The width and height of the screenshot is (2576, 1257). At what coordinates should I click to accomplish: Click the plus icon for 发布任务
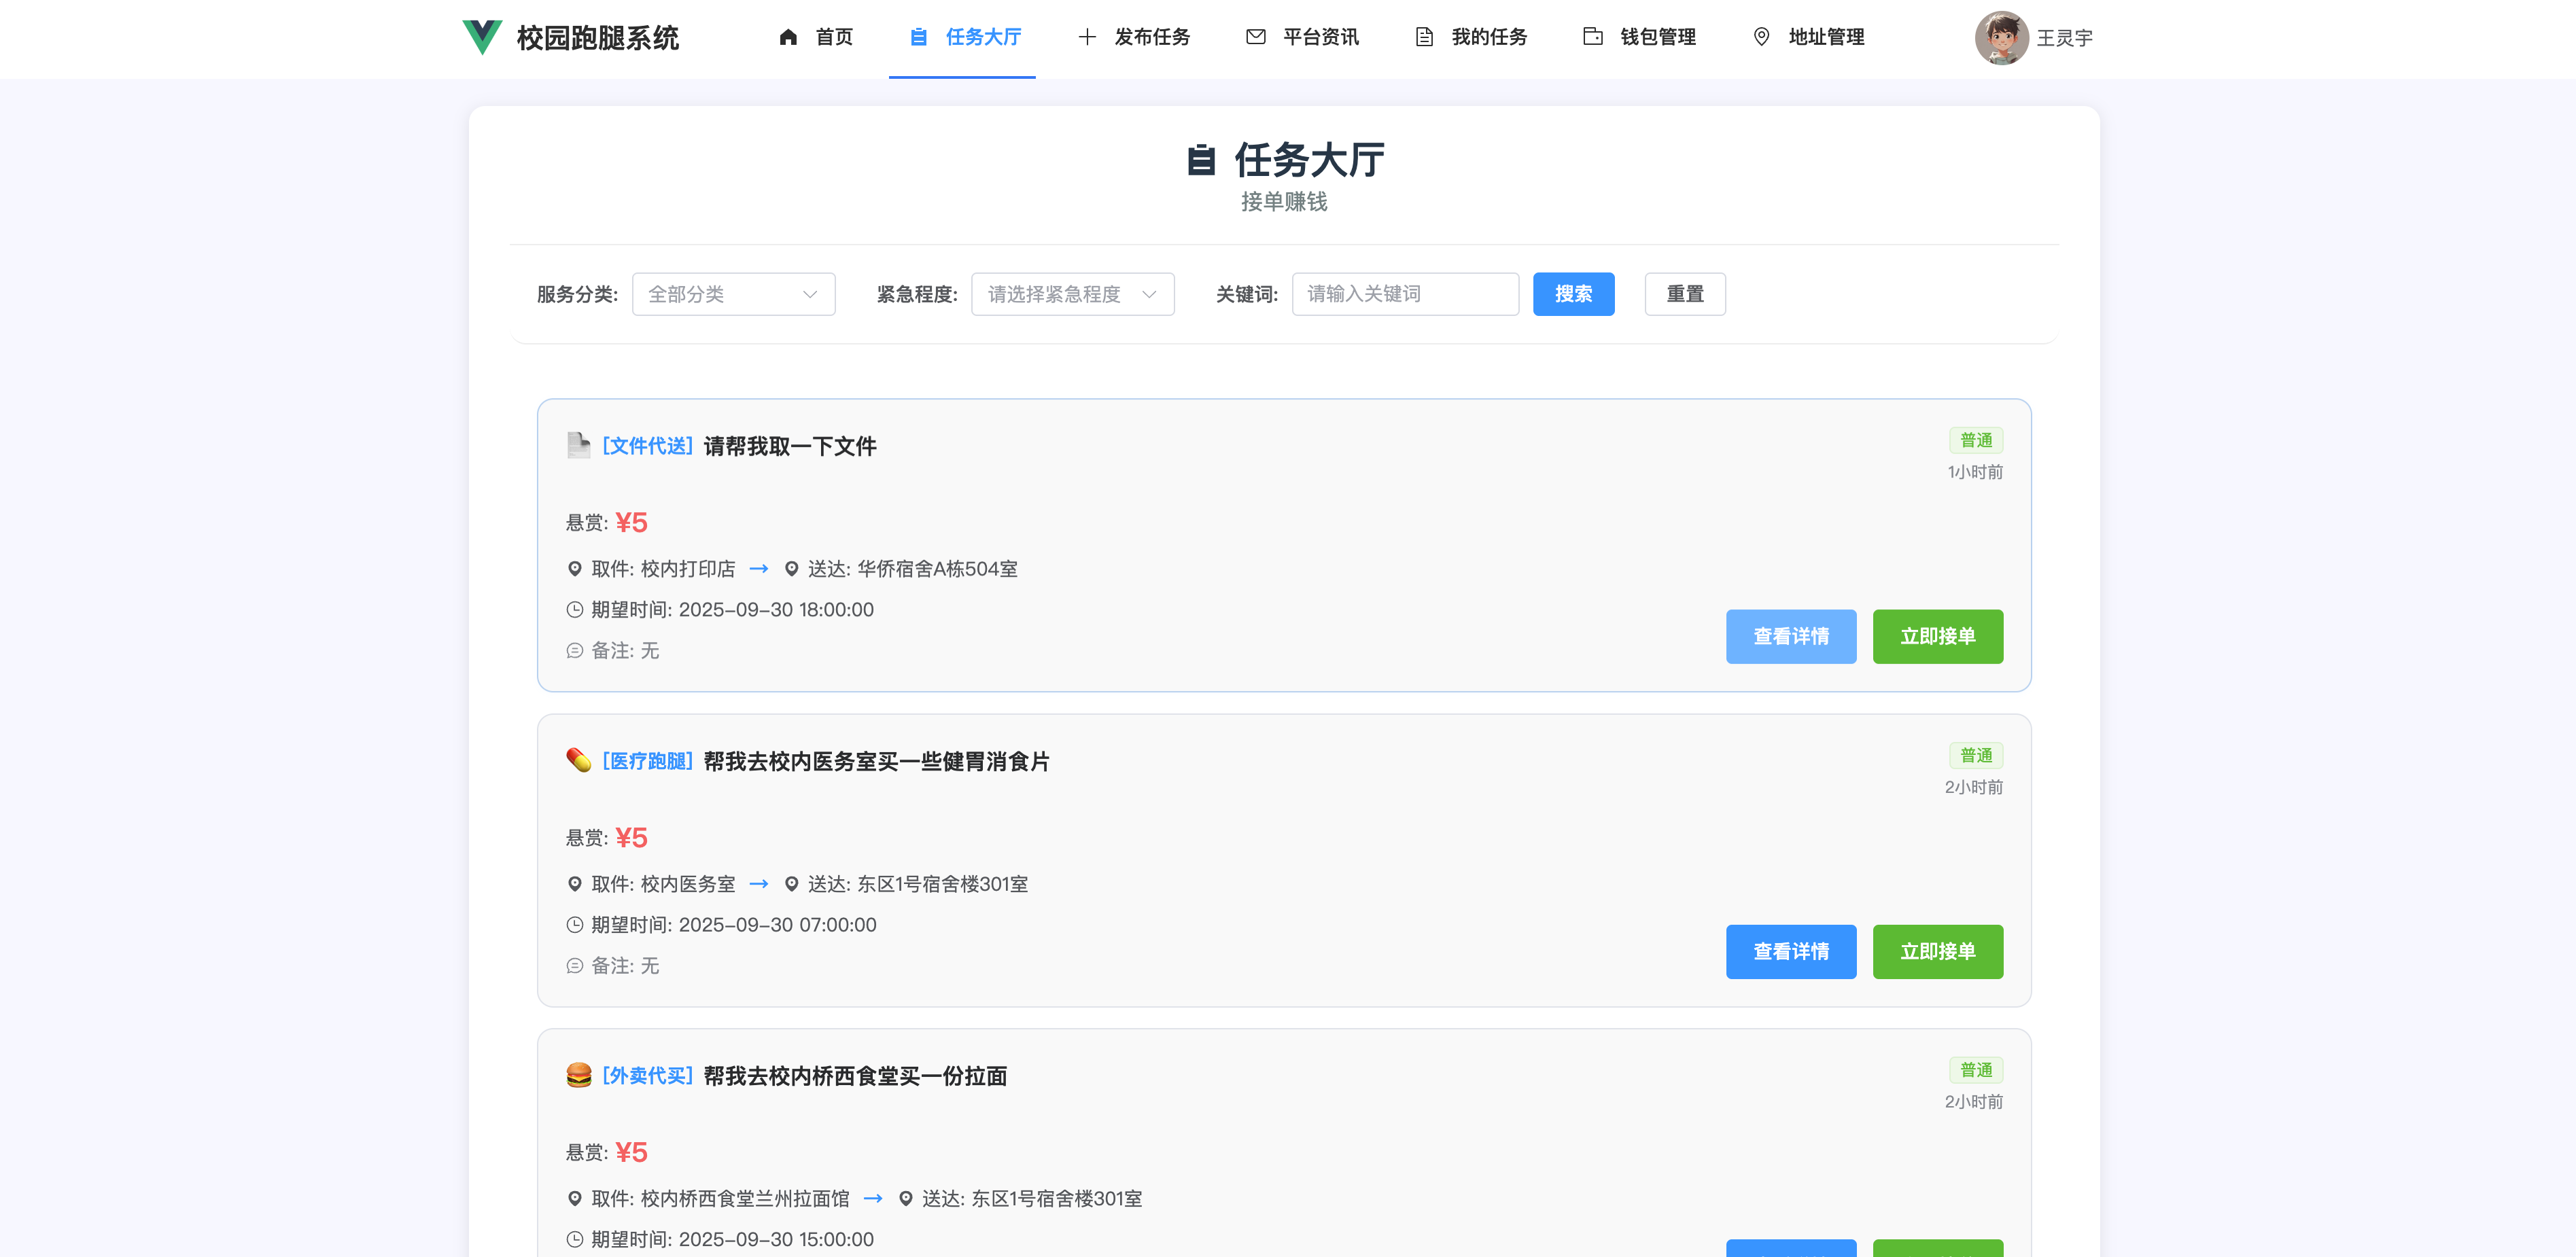(x=1086, y=37)
